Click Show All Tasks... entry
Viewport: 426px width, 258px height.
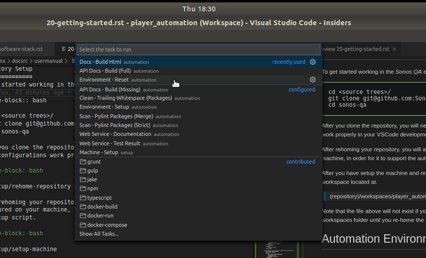pyautogui.click(x=99, y=234)
